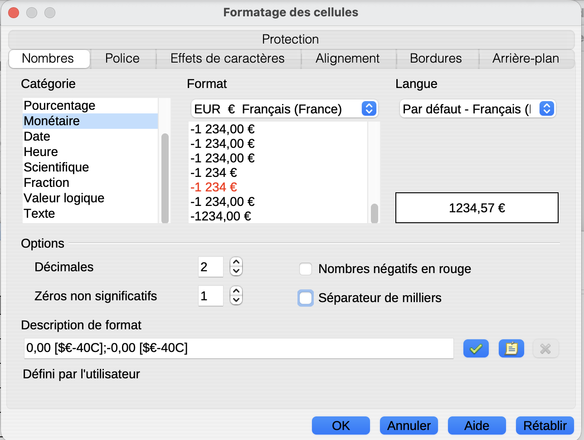Viewport: 584px width, 440px height.
Task: Click the green checkmark add-format icon
Action: click(x=476, y=348)
